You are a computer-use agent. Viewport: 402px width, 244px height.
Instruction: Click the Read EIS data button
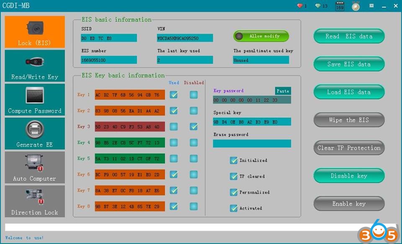[349, 36]
